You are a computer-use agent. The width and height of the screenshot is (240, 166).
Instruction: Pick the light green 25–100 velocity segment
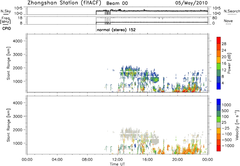(219, 119)
